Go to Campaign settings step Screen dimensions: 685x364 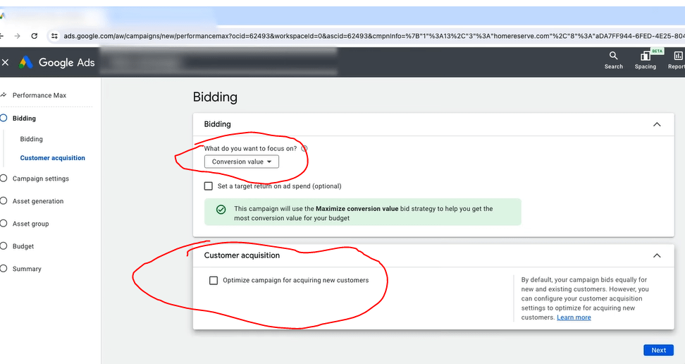[40, 178]
